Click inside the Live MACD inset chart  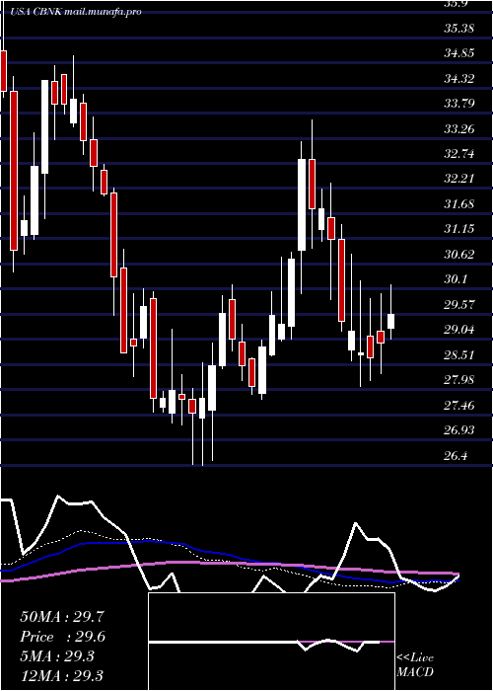(x=271, y=642)
